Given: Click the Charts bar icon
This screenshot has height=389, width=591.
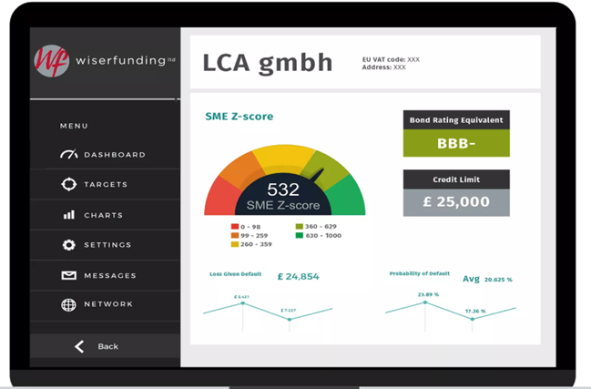Looking at the screenshot, I should pos(68,215).
